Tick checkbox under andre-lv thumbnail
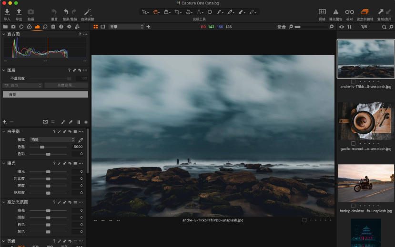The width and height of the screenshot is (395, 247). pyautogui.click(x=353, y=81)
